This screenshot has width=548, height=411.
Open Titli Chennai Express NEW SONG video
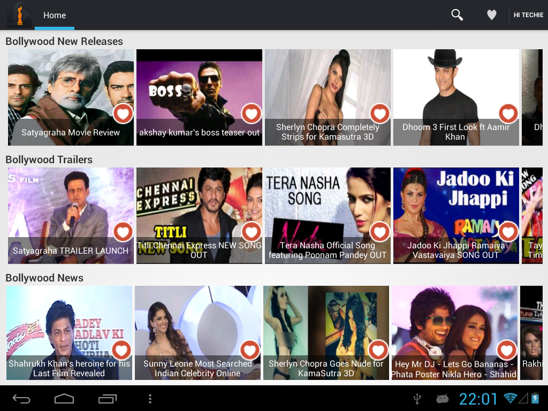[199, 216]
